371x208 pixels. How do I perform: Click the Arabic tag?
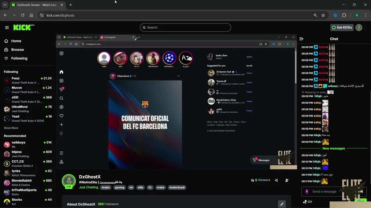pos(106,187)
